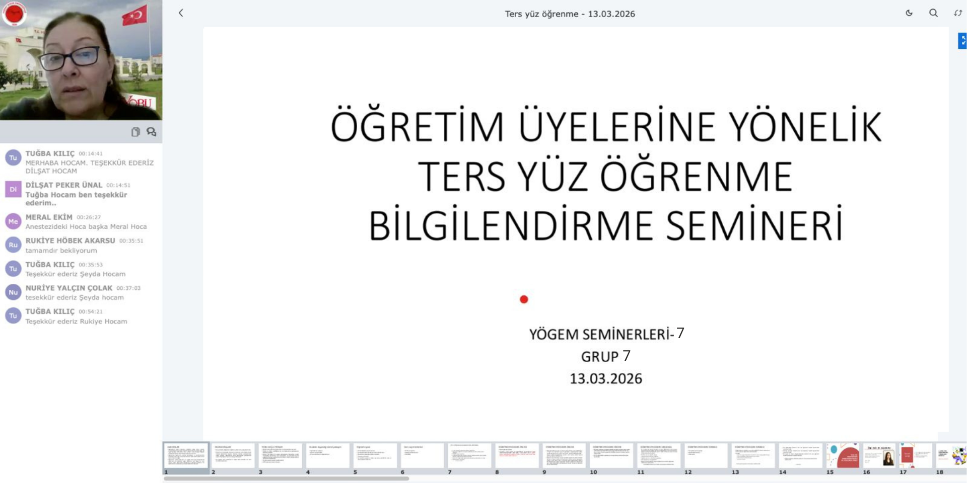The image size is (967, 483).
Task: Click the refresh sync arrows icon
Action: click(x=957, y=13)
